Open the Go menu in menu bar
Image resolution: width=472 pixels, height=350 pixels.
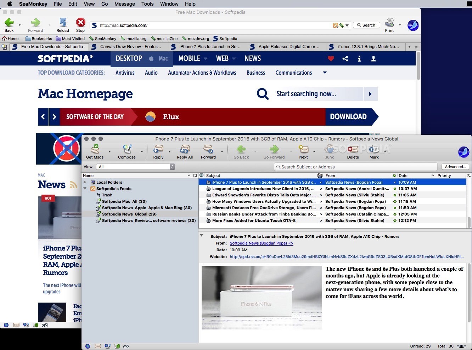pos(105,4)
